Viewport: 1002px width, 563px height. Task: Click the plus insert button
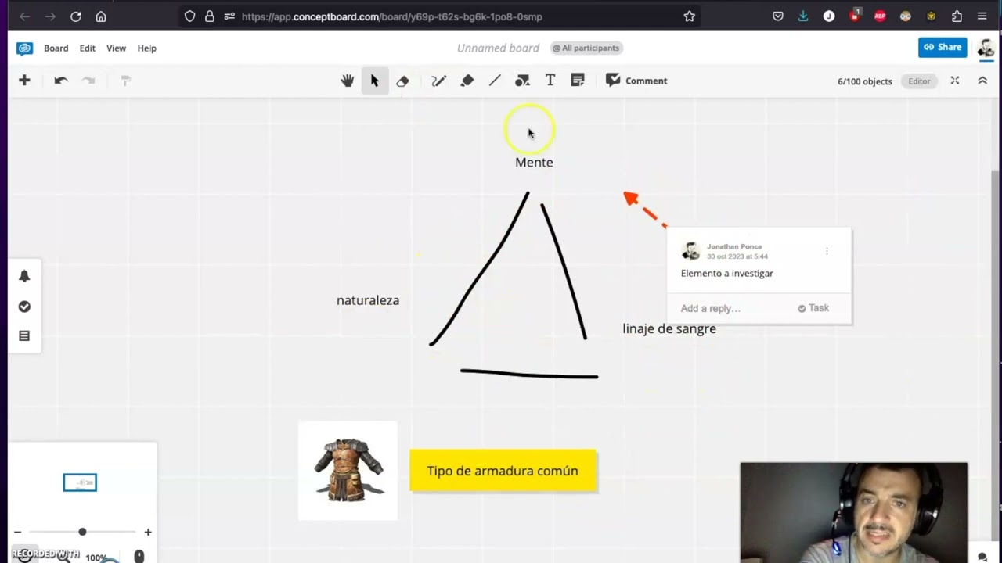(x=24, y=81)
